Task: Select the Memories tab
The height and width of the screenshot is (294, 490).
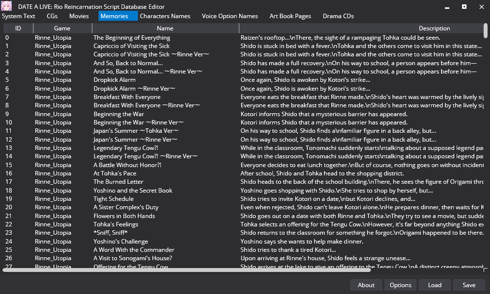Action: (x=118, y=16)
